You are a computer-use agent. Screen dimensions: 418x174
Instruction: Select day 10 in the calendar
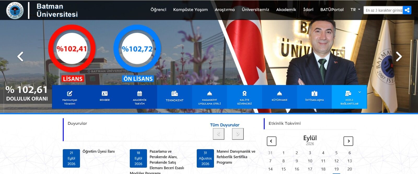point(310,161)
